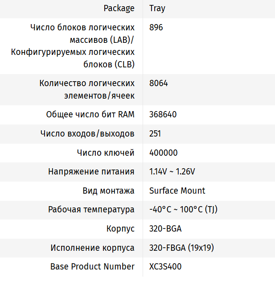Select the 'Tray' package value
This screenshot has width=275, height=282.
[157, 8]
